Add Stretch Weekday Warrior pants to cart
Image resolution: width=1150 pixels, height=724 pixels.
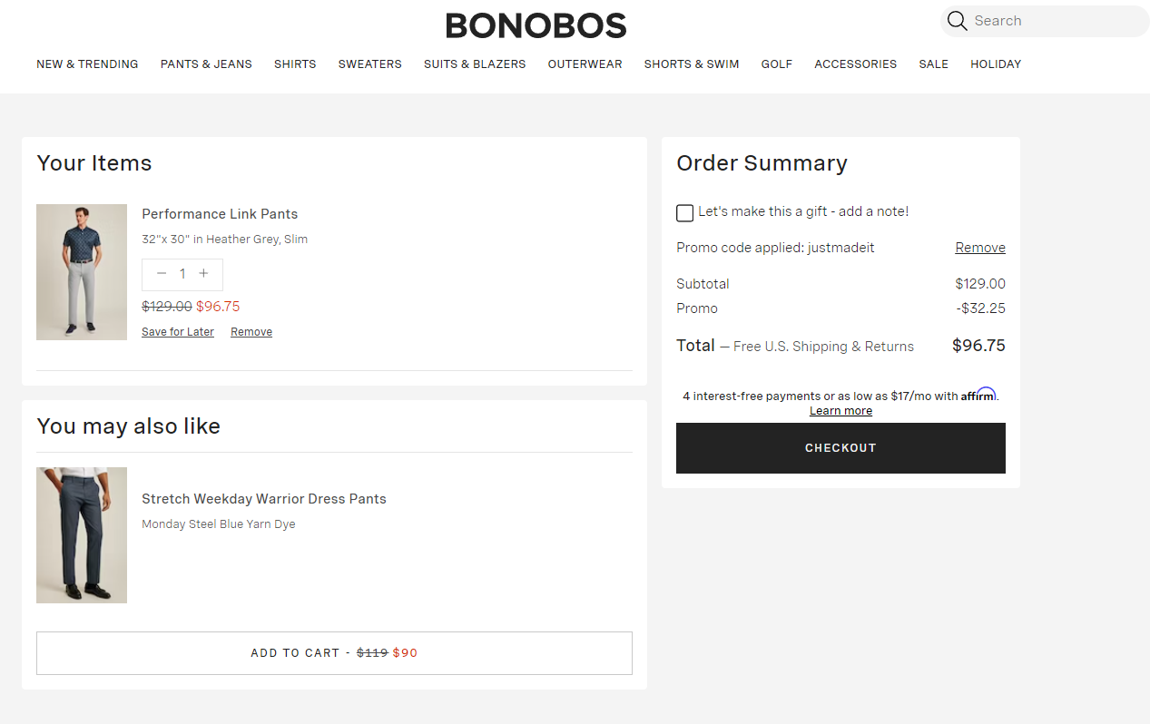pos(334,653)
